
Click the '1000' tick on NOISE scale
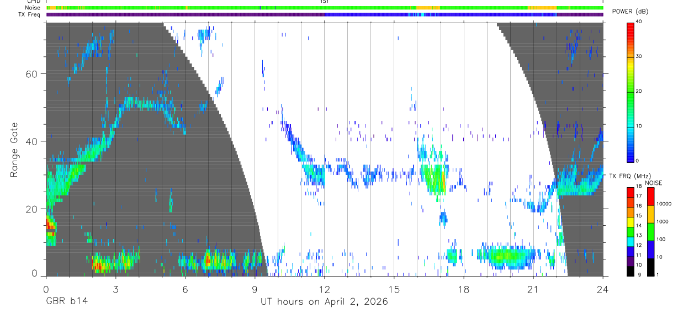(663, 221)
